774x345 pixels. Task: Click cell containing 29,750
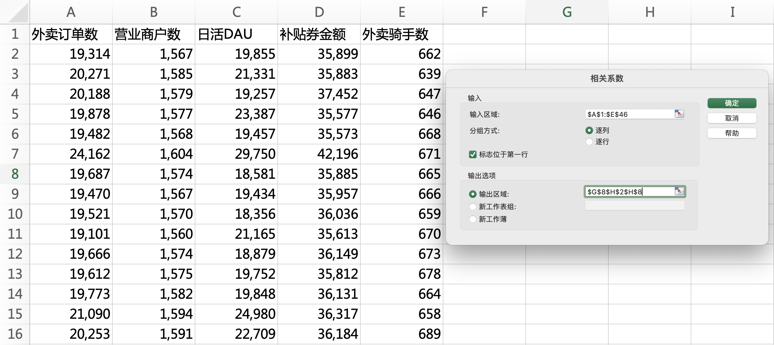[236, 154]
